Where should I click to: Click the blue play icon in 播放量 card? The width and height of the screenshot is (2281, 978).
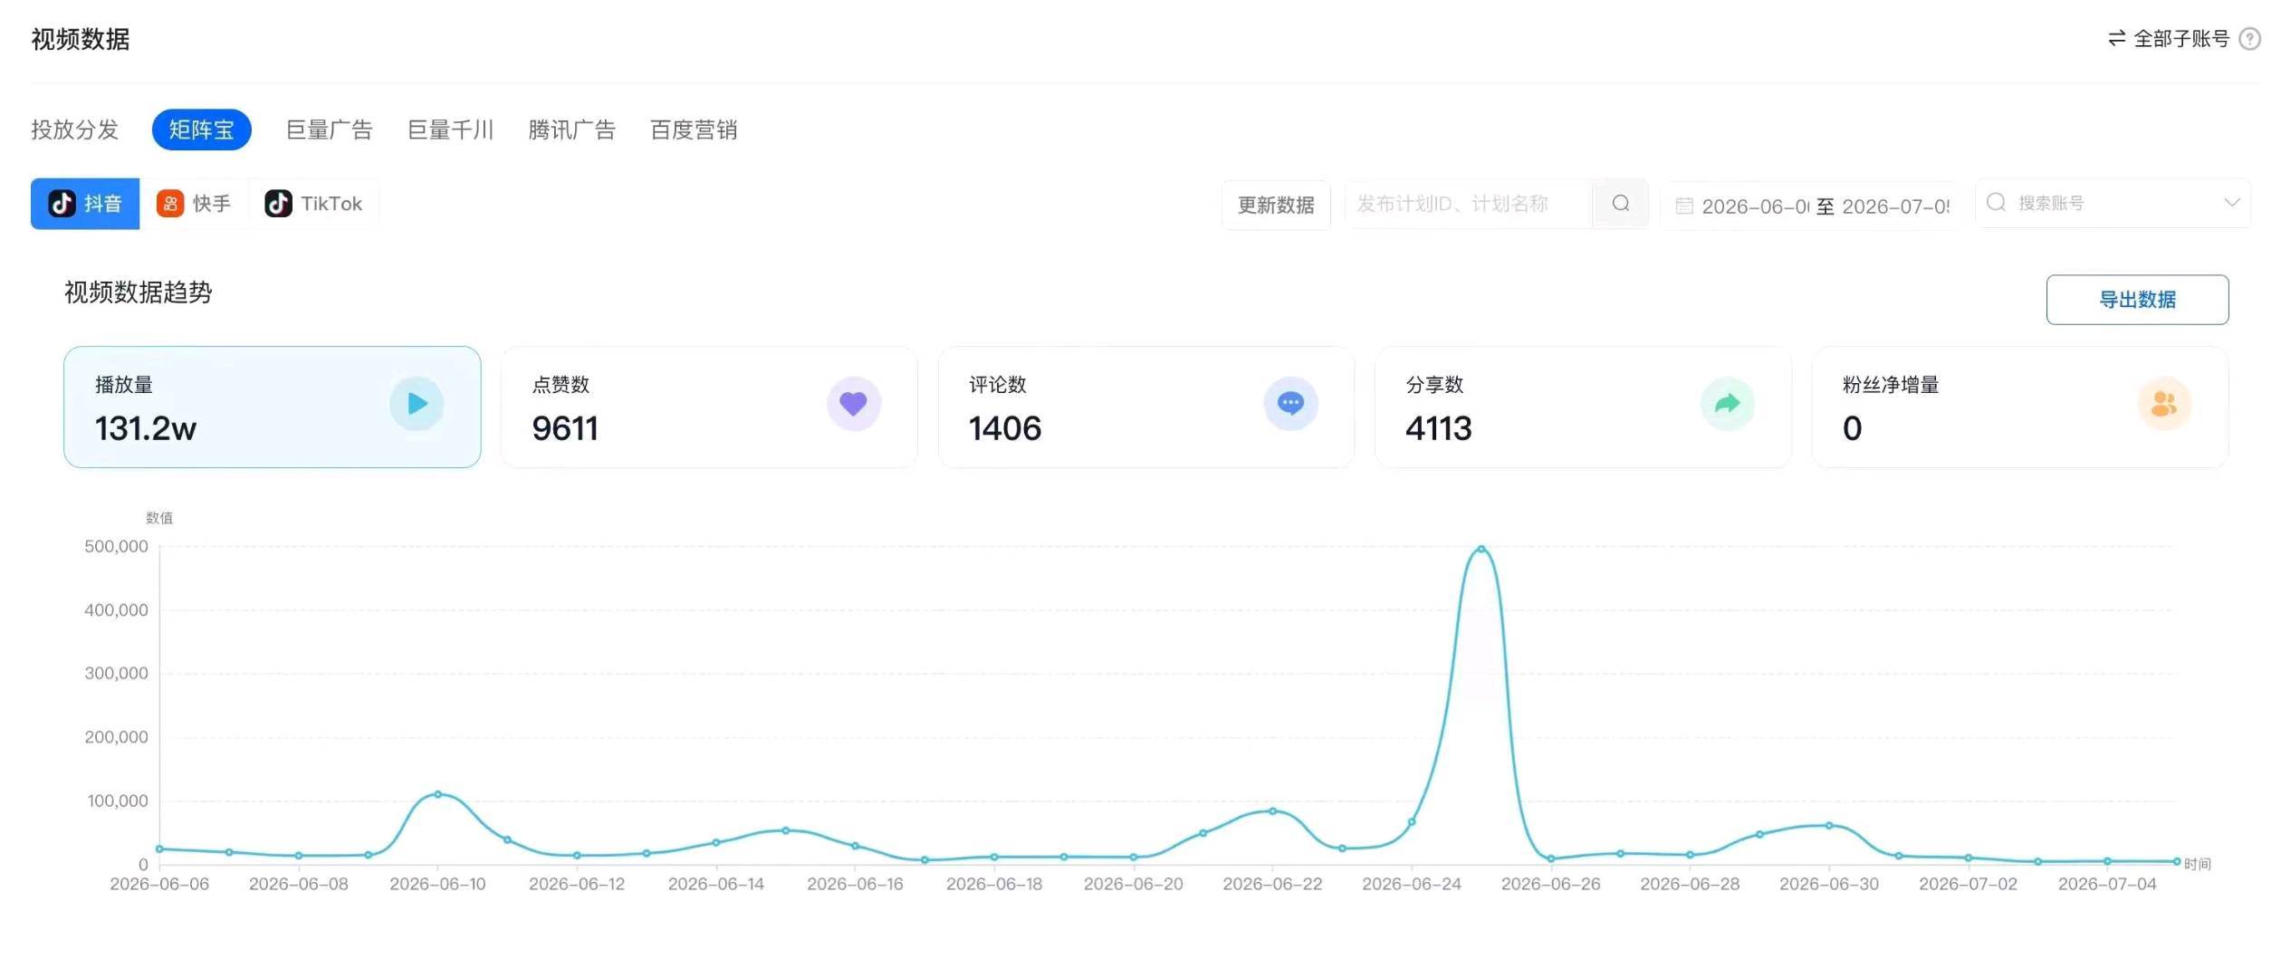417,404
